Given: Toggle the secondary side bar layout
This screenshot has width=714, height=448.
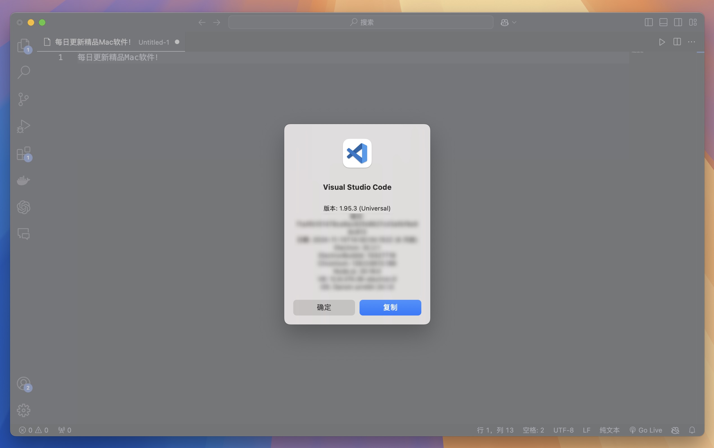Looking at the screenshot, I should [x=678, y=22].
